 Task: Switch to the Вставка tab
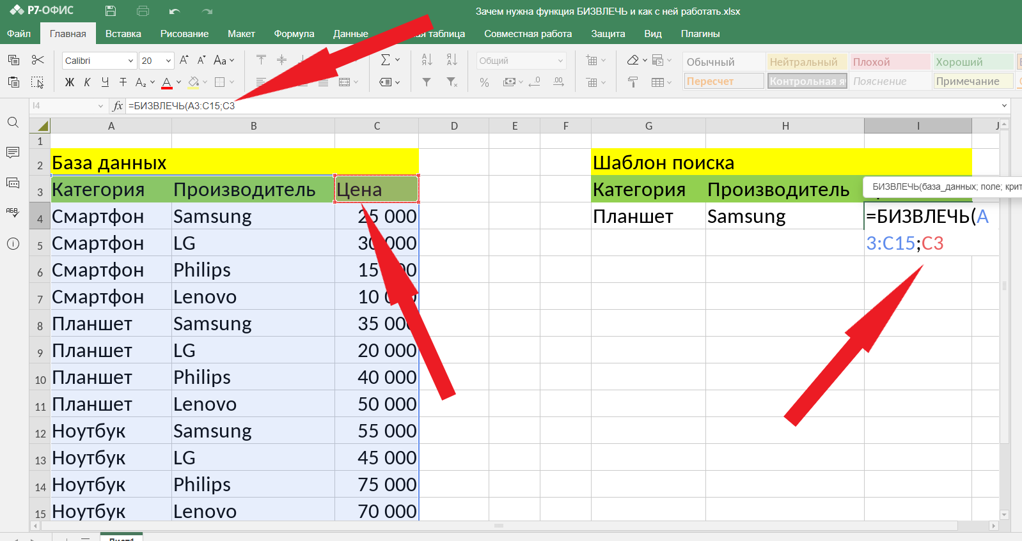[x=123, y=33]
